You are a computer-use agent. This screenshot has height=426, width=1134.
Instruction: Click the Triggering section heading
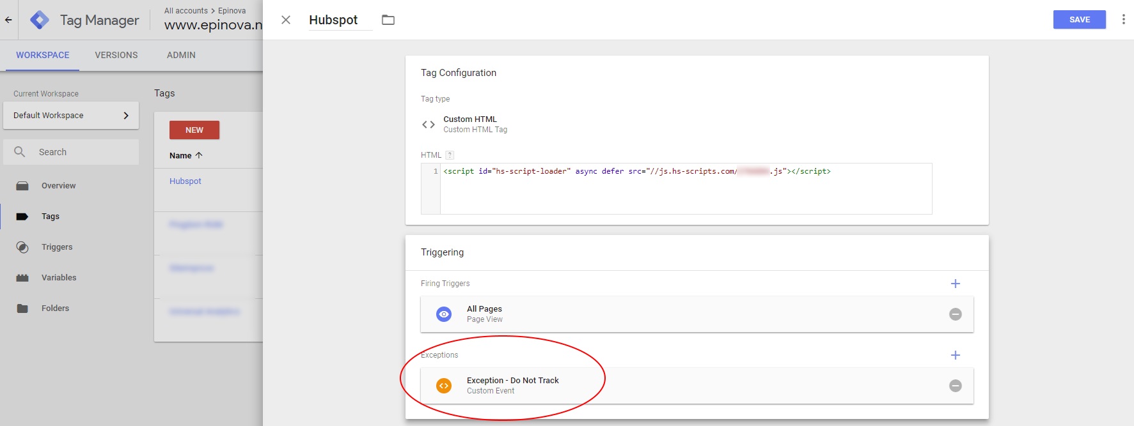(443, 252)
